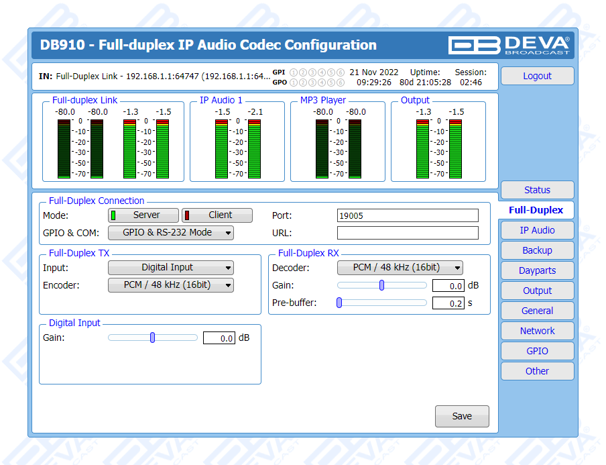Click the Logout button
Screen dimensions: 606x465
(x=537, y=76)
